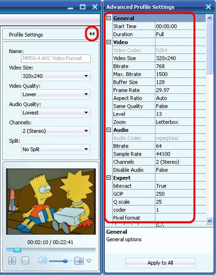Select the bitexact value True
Viewport: 216px width, 275px height.
click(x=180, y=185)
